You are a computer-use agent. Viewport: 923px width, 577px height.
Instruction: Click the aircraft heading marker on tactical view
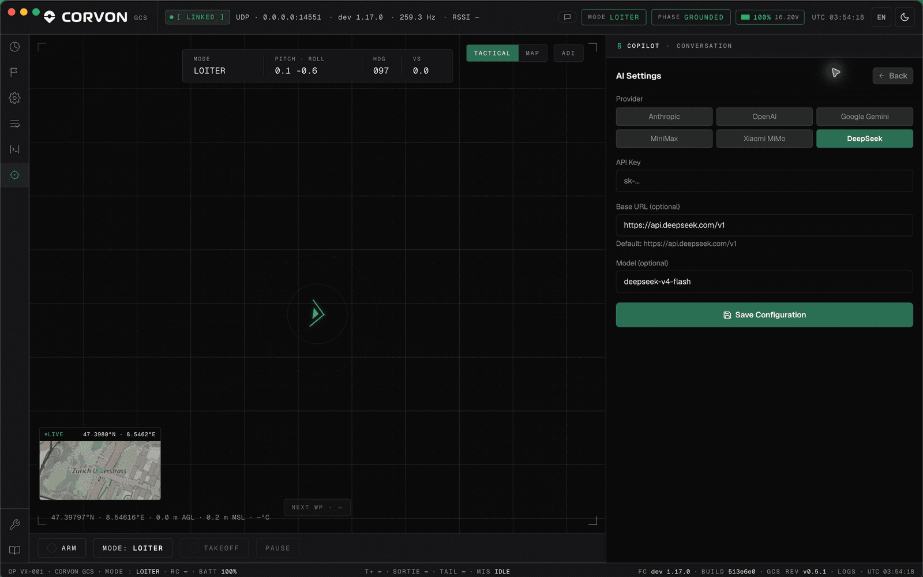tap(317, 313)
